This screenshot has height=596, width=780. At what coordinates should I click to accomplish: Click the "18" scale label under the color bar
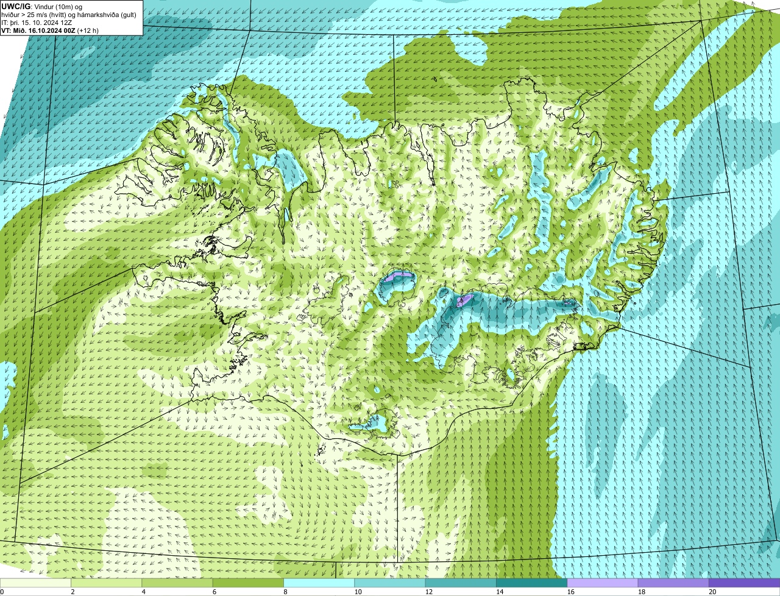[641, 592]
